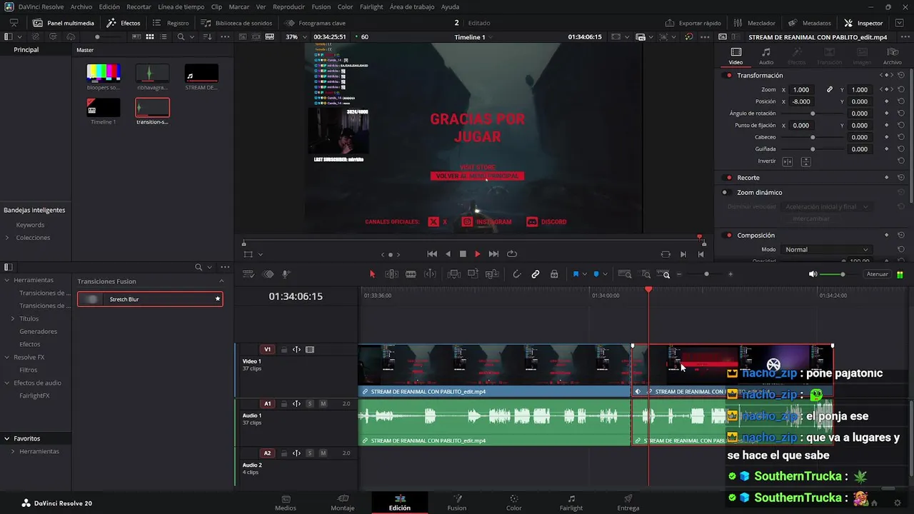Open the Ayuda menu
The image size is (914, 514).
(451, 6)
